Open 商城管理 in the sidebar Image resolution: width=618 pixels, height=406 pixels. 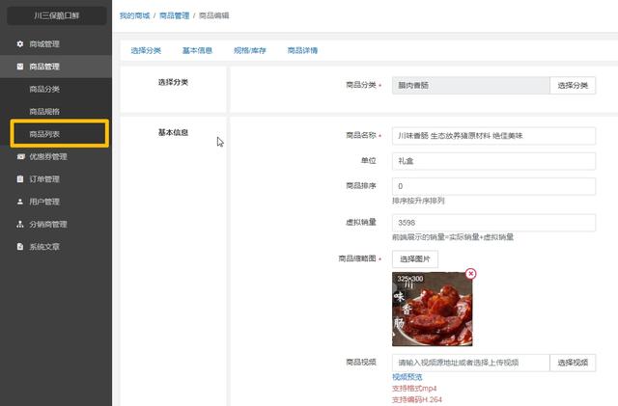pyautogui.click(x=56, y=43)
